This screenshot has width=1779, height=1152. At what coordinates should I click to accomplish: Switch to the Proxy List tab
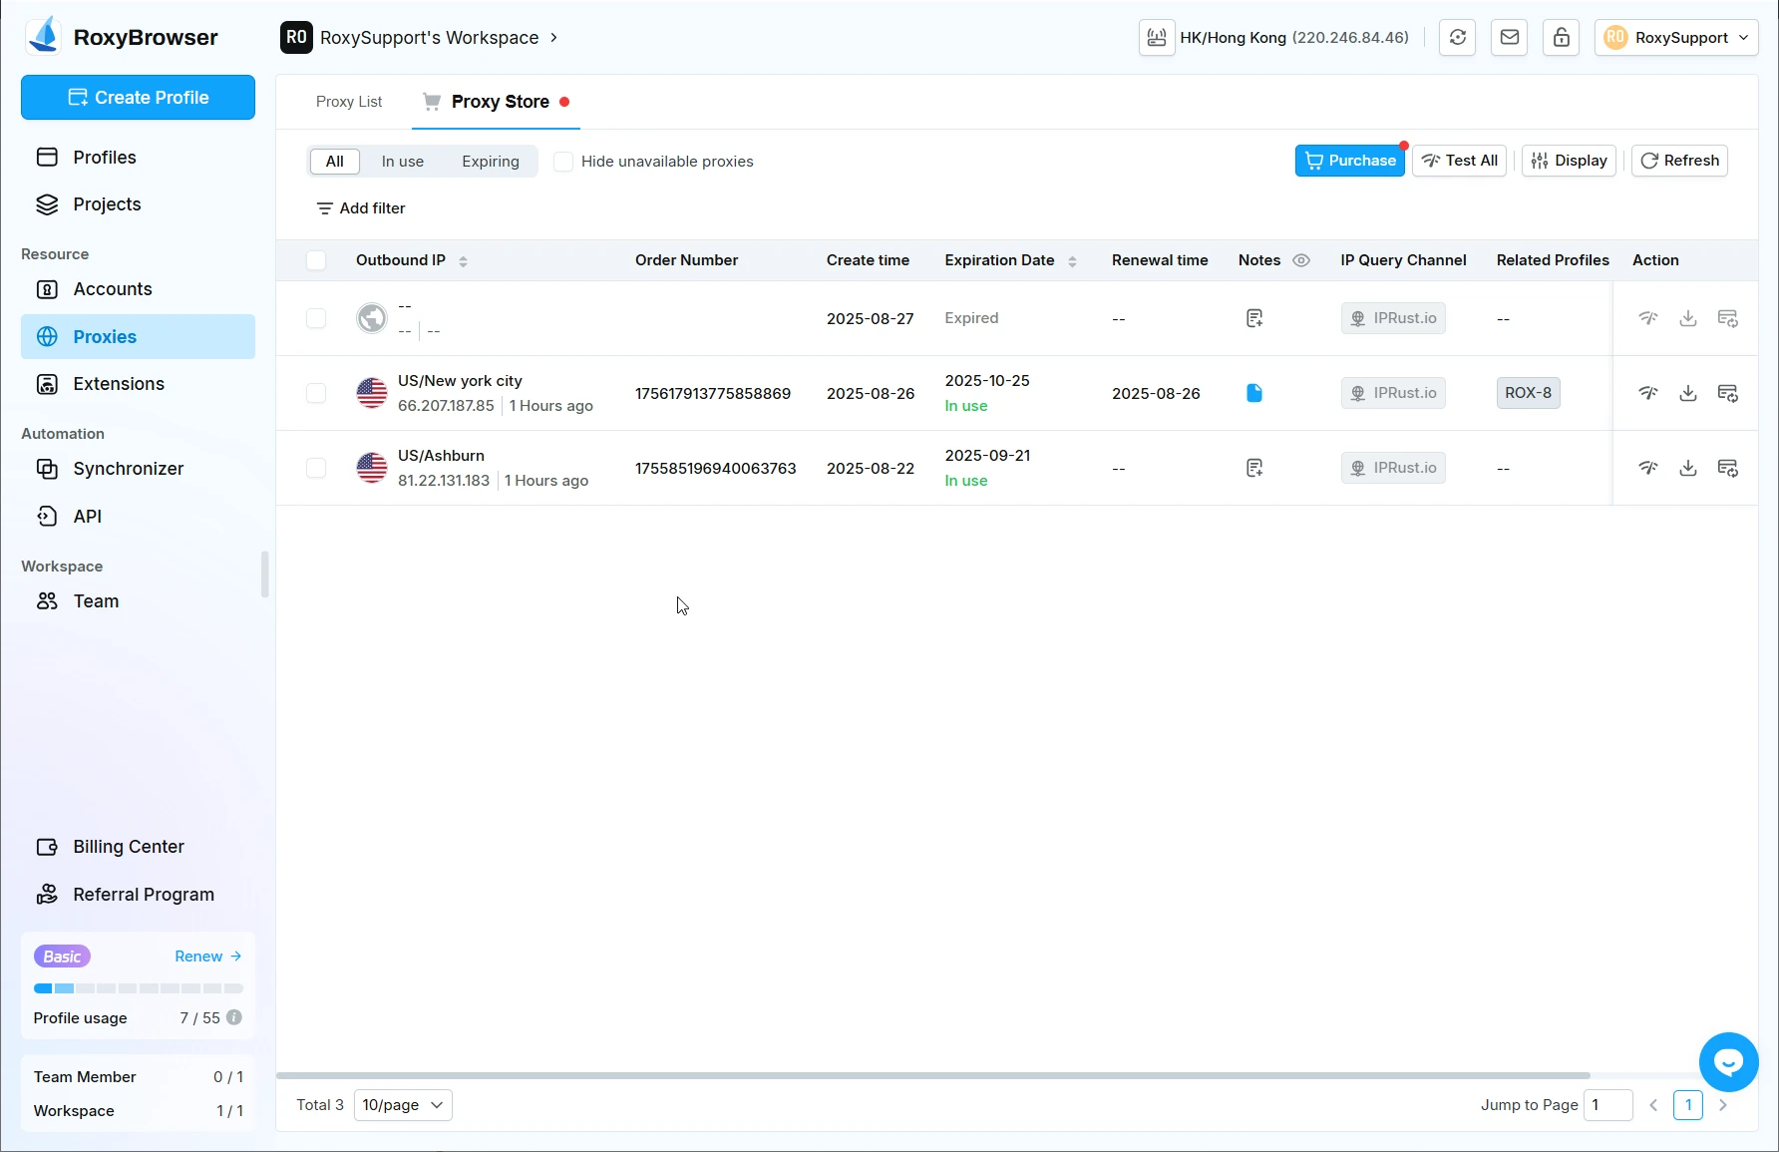(349, 102)
